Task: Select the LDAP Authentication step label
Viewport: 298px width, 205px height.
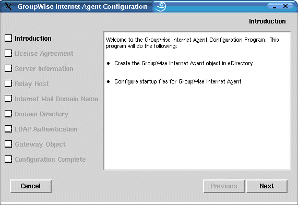Action: (x=46, y=129)
